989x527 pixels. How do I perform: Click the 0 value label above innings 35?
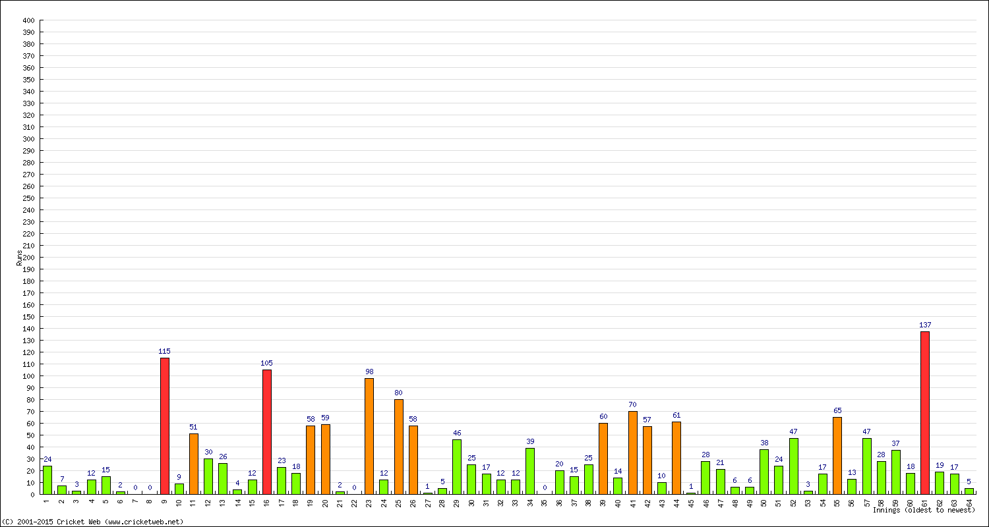click(545, 487)
